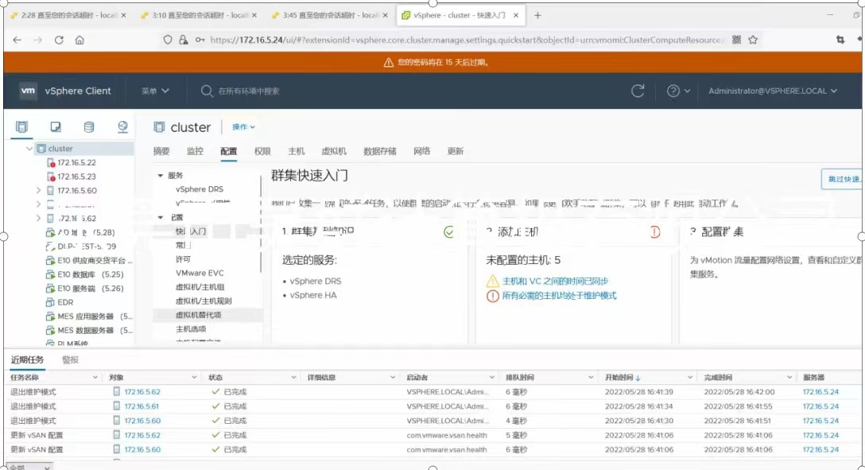Click the 所有必需的主机均处于维护模式 link
865x470 pixels.
tap(559, 296)
